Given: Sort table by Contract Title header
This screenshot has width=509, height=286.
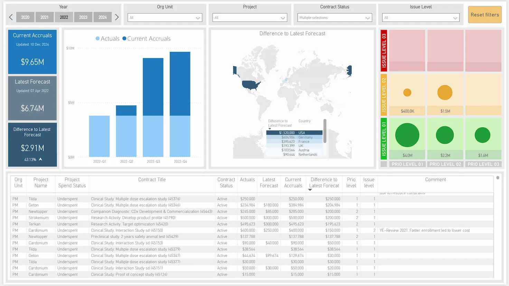Looking at the screenshot, I should point(152,179).
